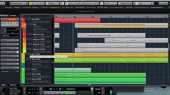Click the inspector menu icon beside Показать
The height and width of the screenshot is (95, 170).
click(19, 15)
